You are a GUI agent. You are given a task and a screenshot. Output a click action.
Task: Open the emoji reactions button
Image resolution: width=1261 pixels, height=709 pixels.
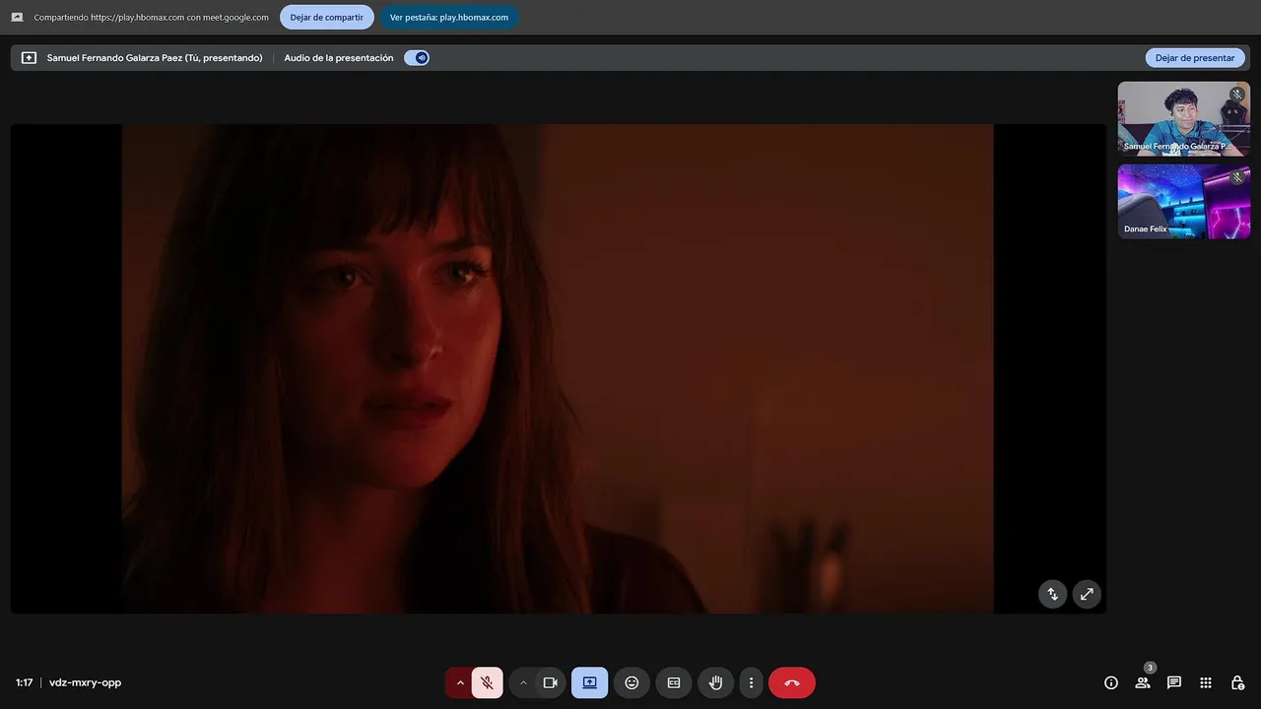(x=631, y=682)
